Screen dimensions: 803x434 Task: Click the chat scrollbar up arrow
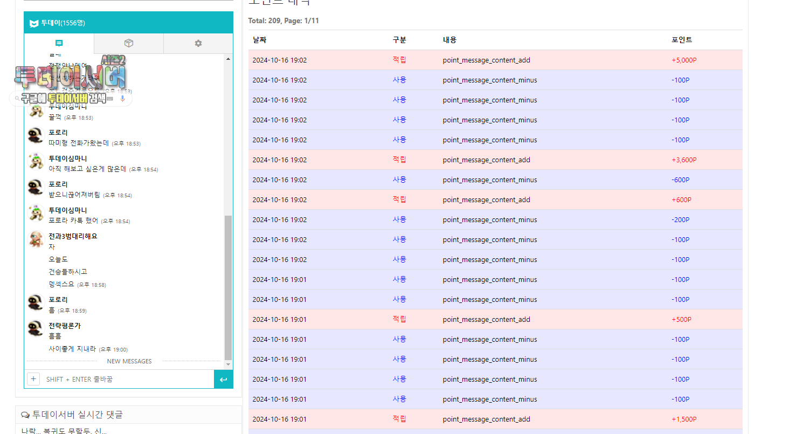(x=228, y=59)
